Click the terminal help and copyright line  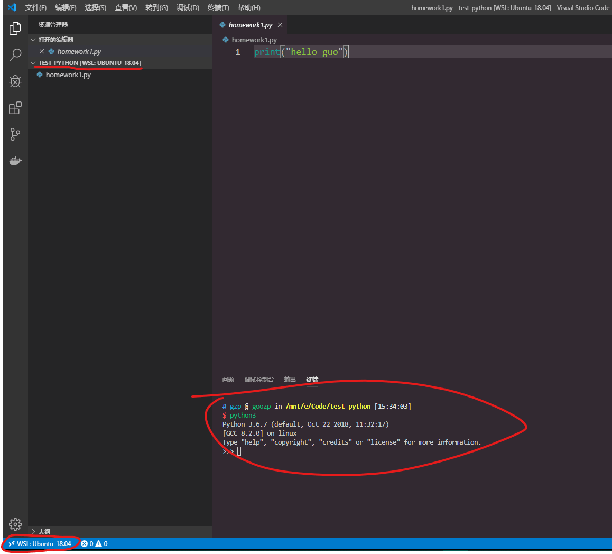click(x=351, y=442)
